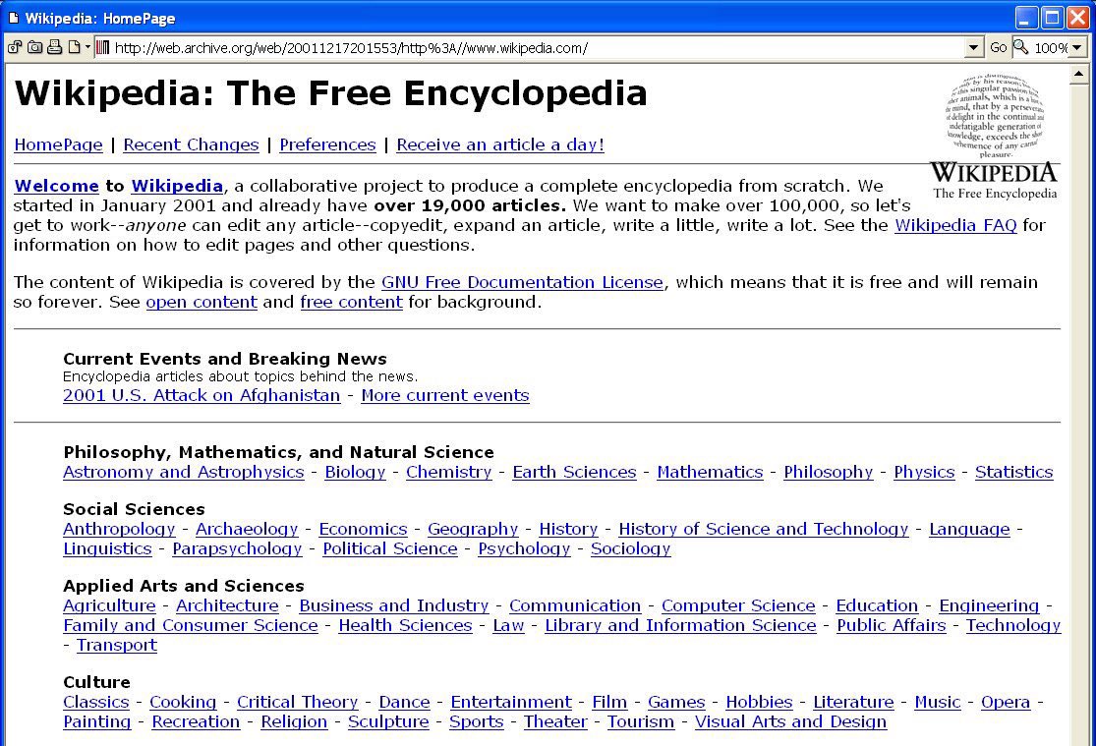The height and width of the screenshot is (746, 1096).
Task: Open the Anthropology link
Action: point(119,529)
